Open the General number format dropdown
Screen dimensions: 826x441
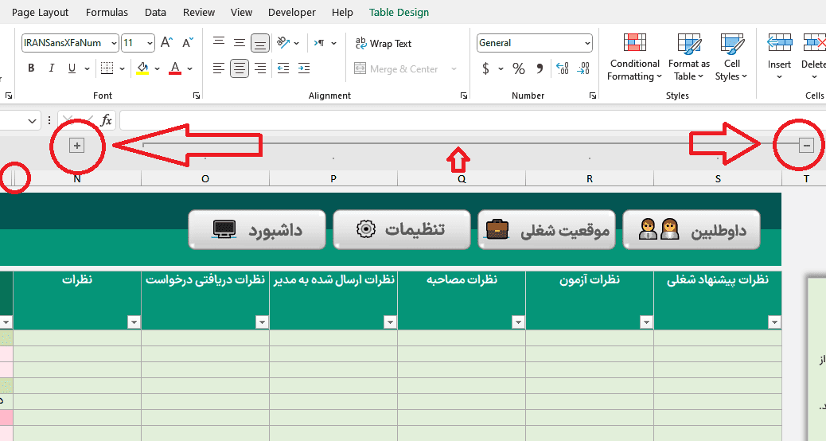(x=535, y=43)
